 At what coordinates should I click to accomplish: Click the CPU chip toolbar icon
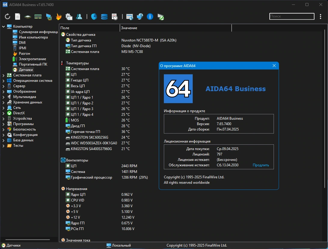(x=28, y=17)
